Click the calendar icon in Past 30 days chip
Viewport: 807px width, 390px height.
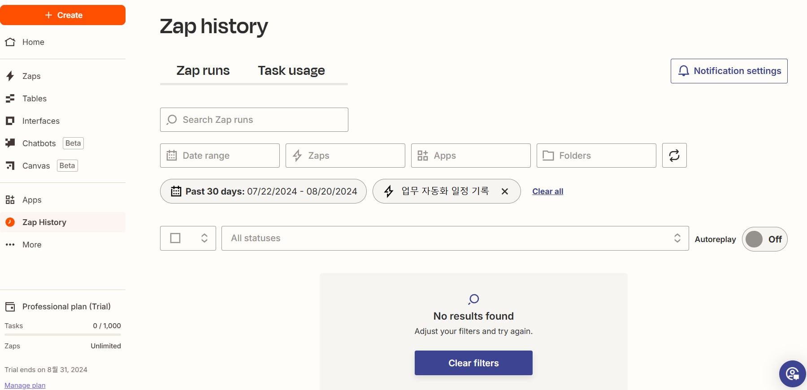[176, 191]
